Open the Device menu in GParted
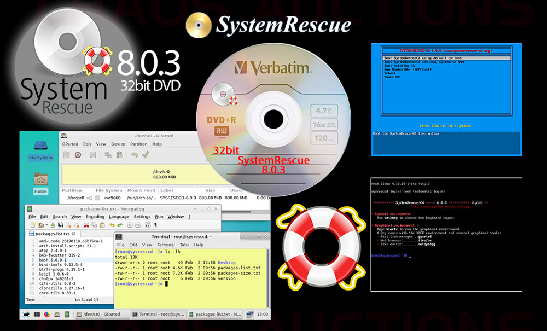The width and height of the screenshot is (547, 331). pyautogui.click(x=118, y=143)
